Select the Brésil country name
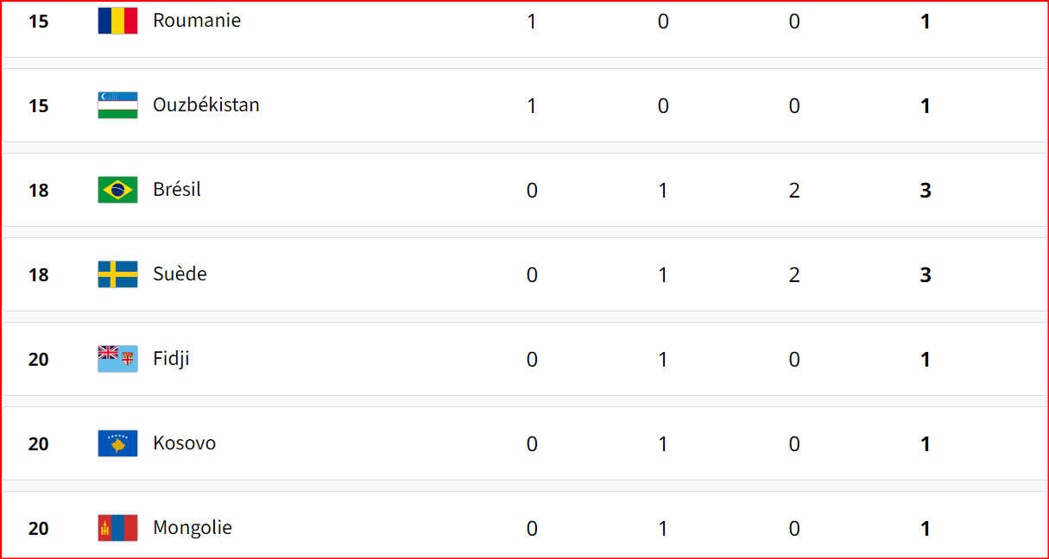The height and width of the screenshot is (559, 1049). coord(177,190)
